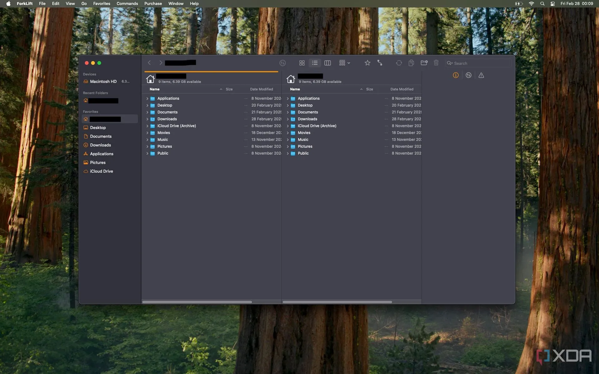Click the new folder icon
Screen dimensions: 599x374
424,63
